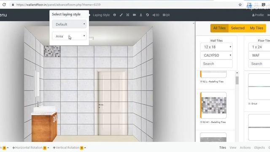270x152 pixels.
Task: Click the undo/reset circular arrow icon
Action: (x=147, y=15)
